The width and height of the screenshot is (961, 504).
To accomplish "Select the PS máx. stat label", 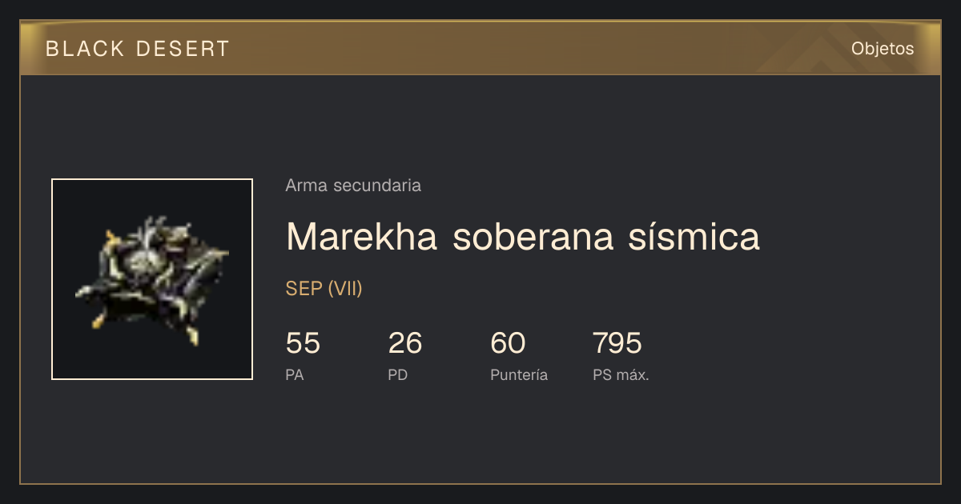I will [x=621, y=375].
